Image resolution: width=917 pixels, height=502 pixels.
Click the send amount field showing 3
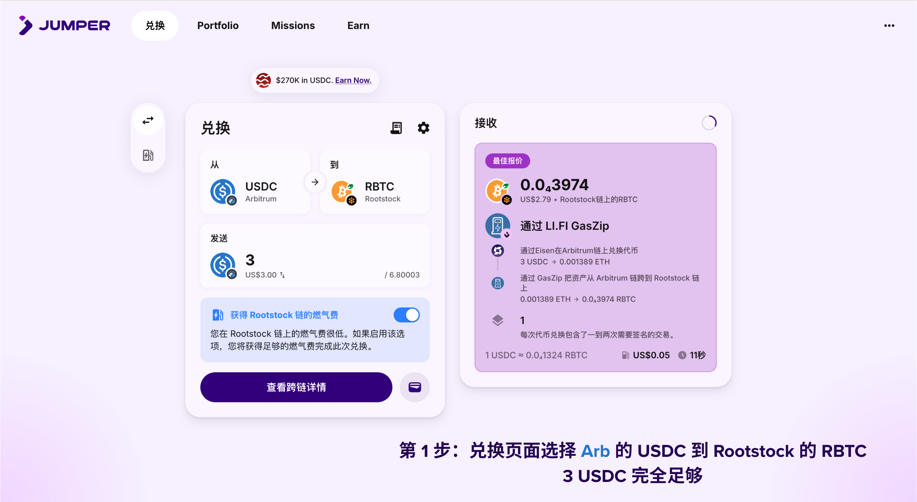point(250,260)
